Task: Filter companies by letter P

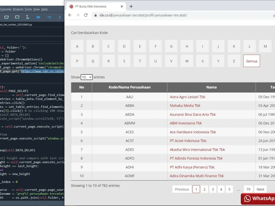Action: 77,61
